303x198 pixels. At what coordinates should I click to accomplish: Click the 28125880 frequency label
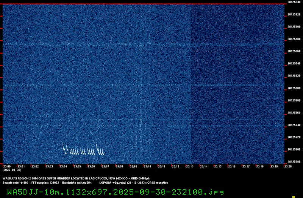pyautogui.click(x=294, y=39)
